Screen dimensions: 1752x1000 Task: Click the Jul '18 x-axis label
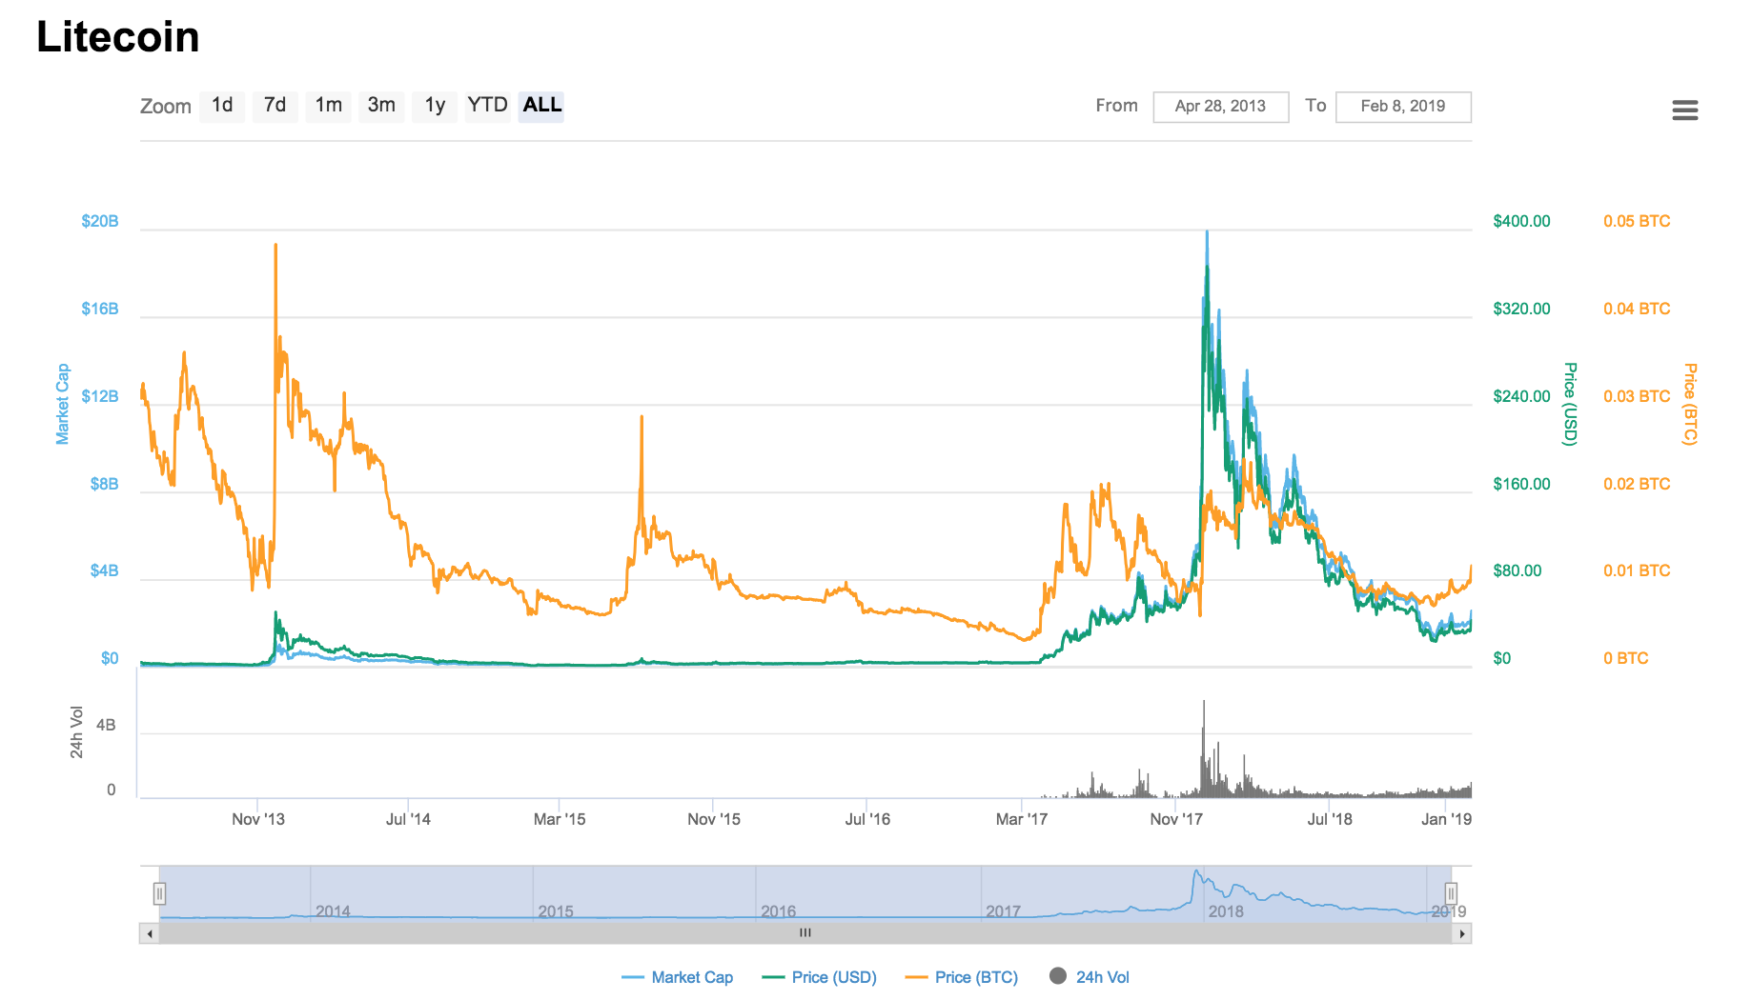[x=1330, y=819]
